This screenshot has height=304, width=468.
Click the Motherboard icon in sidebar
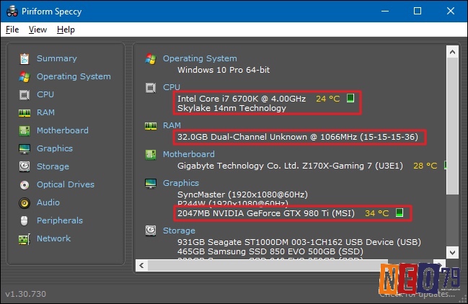click(25, 130)
